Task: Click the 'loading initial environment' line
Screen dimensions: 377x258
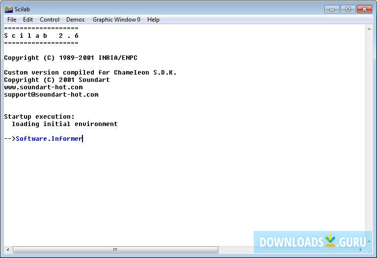Action: [65, 124]
